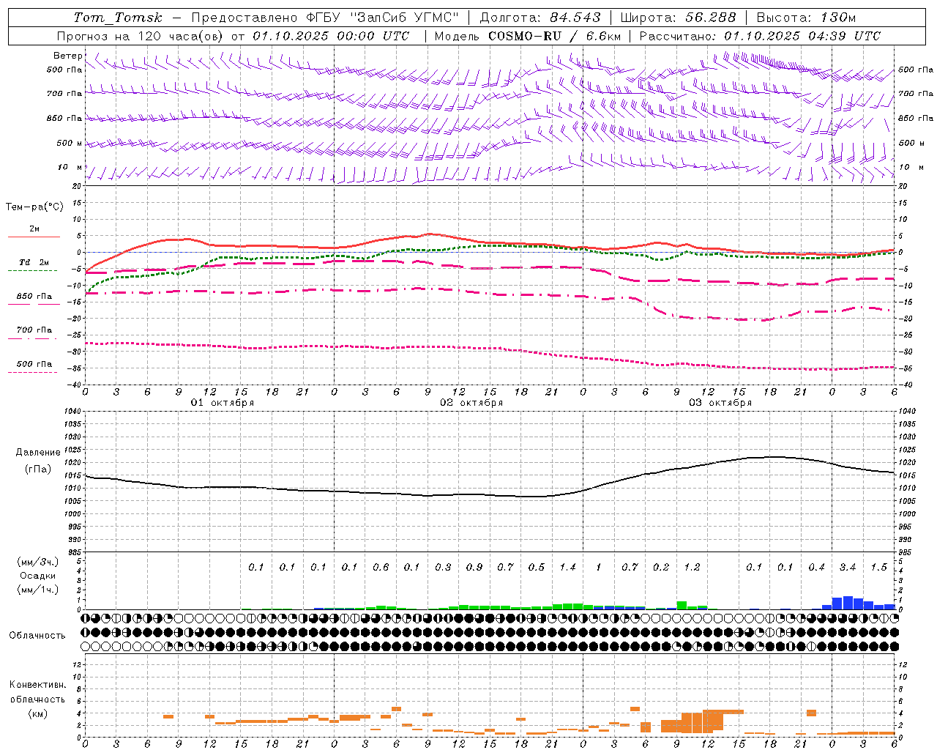Image resolution: width=937 pixels, height=750 pixels.
Task: Click the 700 гПа temperature legend entry
Action: (34, 330)
